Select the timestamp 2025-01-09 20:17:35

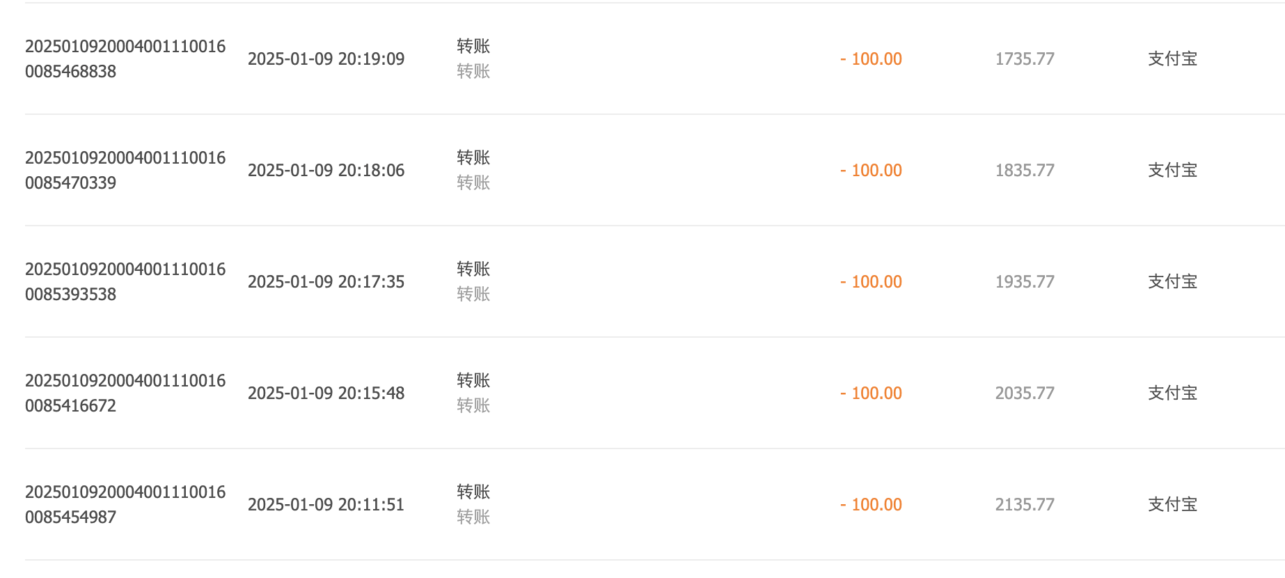click(x=326, y=281)
